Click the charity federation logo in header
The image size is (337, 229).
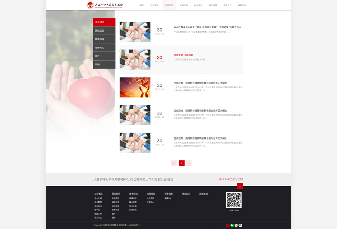click(x=105, y=5)
